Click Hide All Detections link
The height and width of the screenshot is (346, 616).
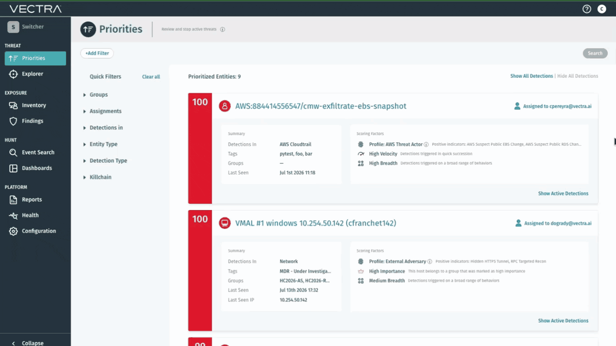point(577,76)
